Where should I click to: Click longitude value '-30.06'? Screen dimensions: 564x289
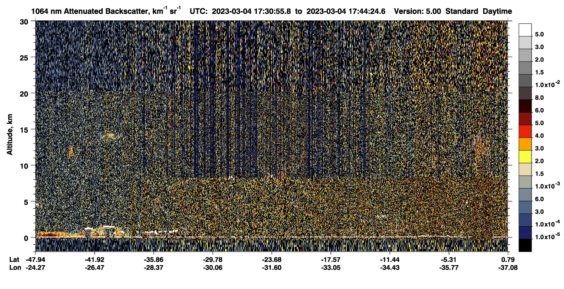[212, 268]
